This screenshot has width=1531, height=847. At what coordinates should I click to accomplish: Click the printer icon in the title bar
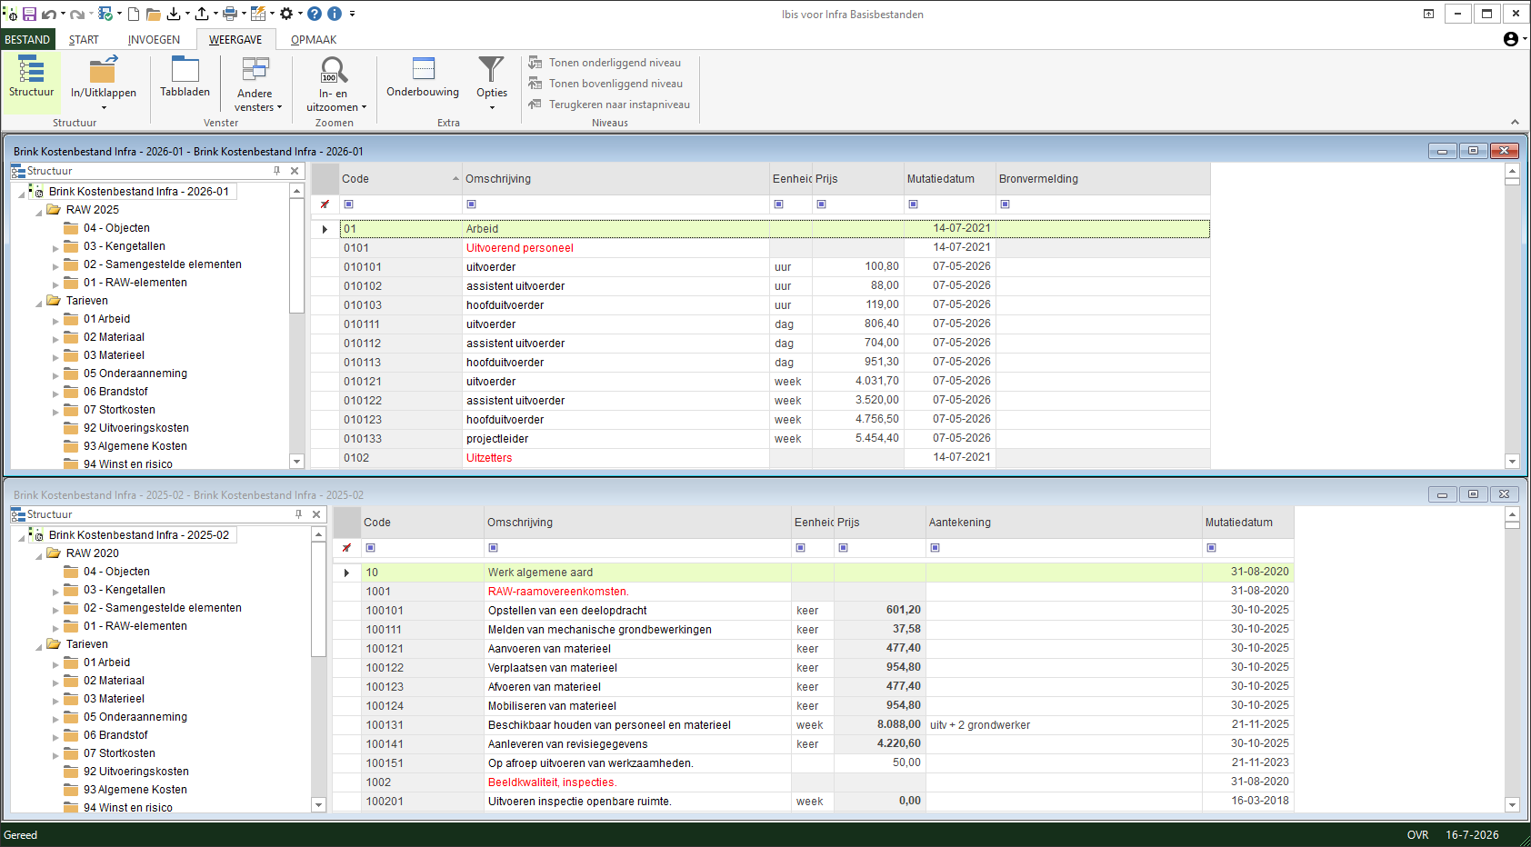[230, 14]
